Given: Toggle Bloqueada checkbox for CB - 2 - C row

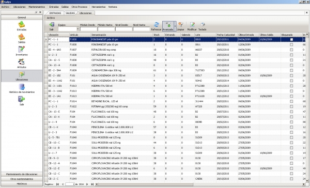Looking at the screenshot, I should (291, 179).
